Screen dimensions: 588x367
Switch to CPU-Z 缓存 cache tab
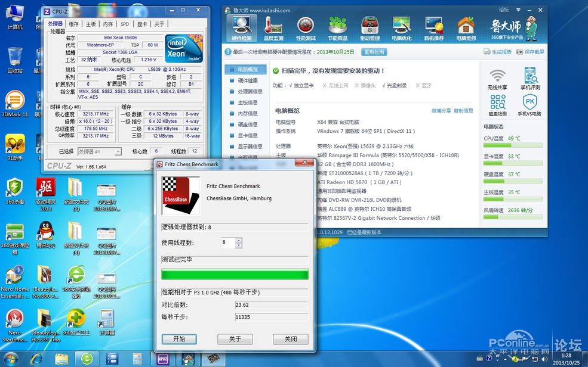[73, 24]
